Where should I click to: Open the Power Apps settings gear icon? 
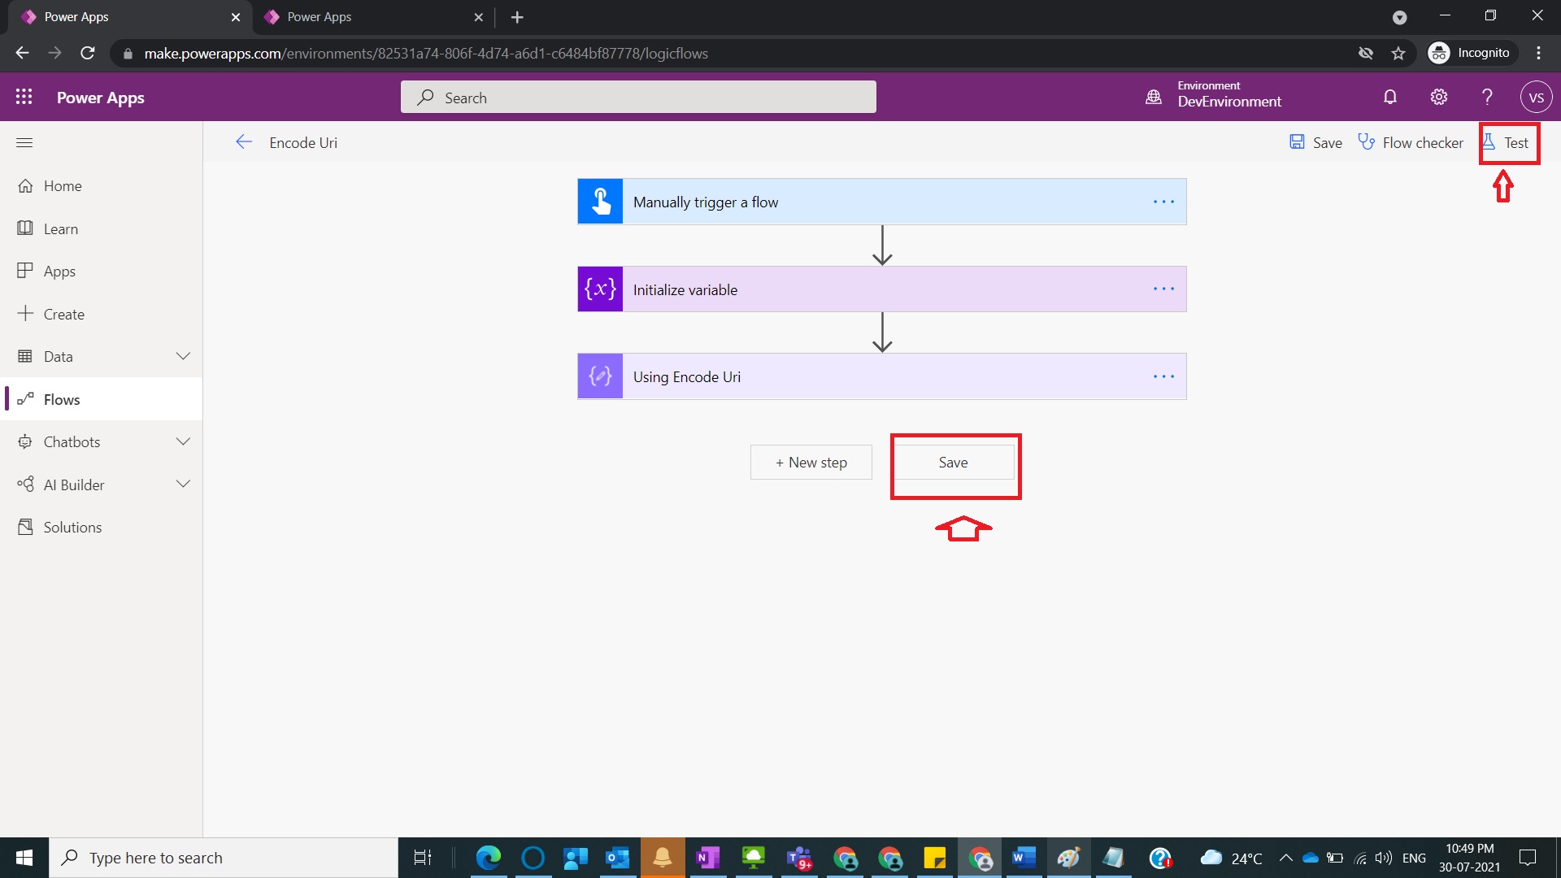point(1438,97)
